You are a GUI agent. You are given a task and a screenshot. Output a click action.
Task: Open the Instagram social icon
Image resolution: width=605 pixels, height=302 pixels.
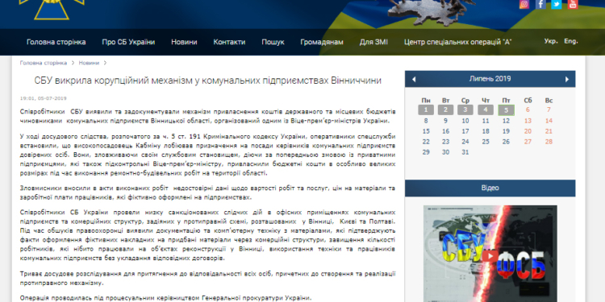[524, 4]
